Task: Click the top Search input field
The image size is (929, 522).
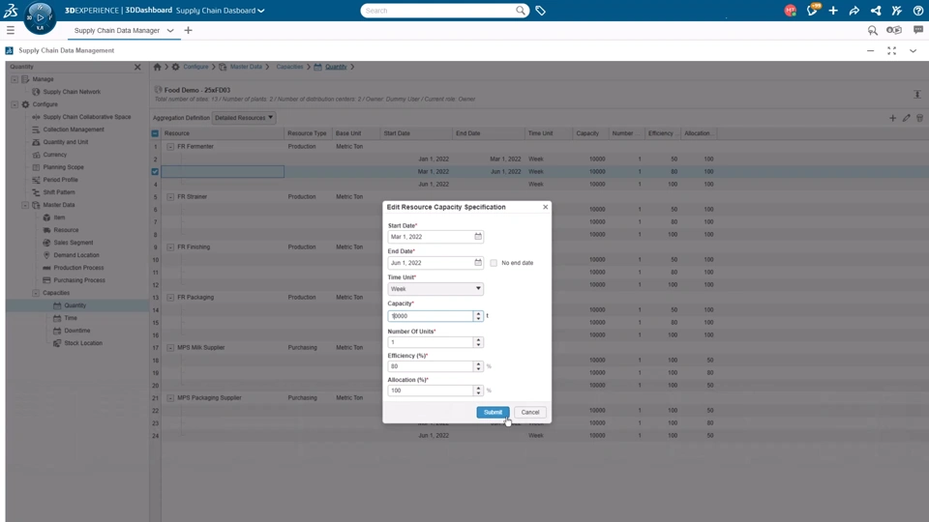Action: (438, 11)
